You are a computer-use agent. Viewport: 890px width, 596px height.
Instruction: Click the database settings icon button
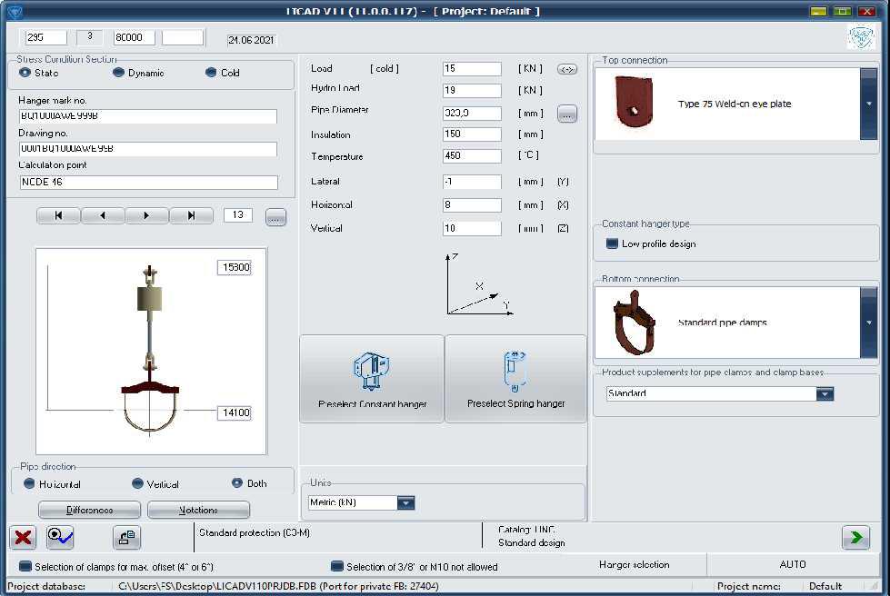[126, 537]
